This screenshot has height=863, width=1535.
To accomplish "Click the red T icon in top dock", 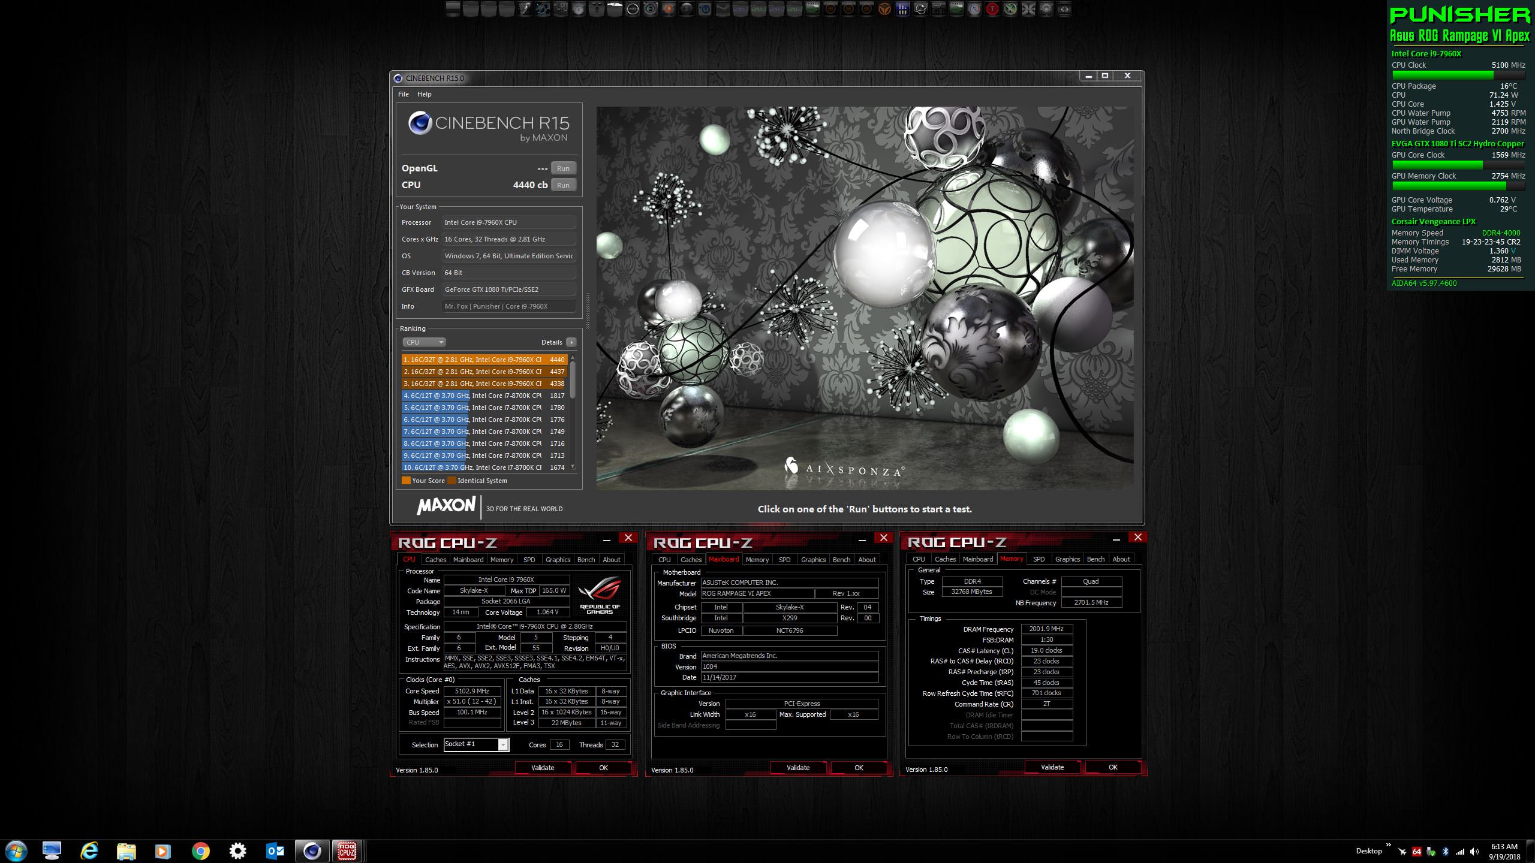I will (x=992, y=9).
